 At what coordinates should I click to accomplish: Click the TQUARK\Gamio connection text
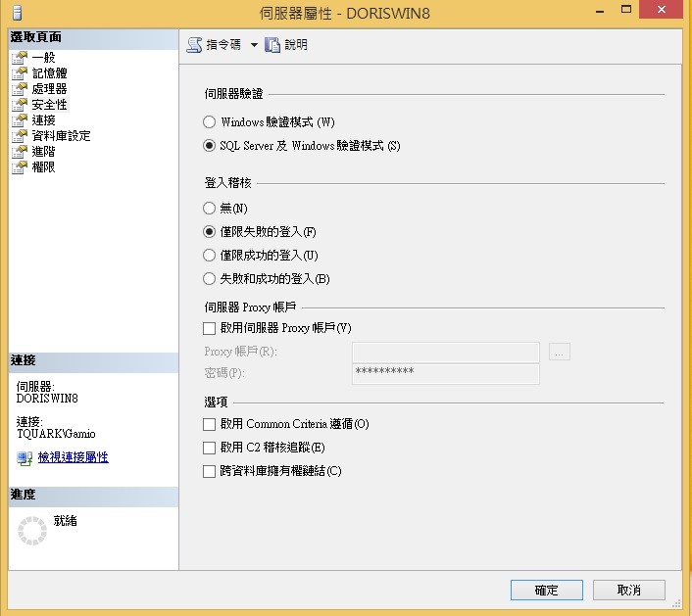pyautogui.click(x=56, y=434)
